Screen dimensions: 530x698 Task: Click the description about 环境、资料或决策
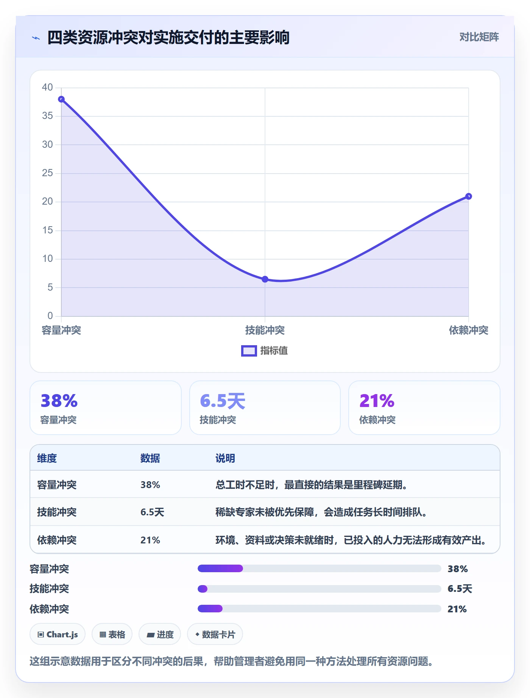351,540
